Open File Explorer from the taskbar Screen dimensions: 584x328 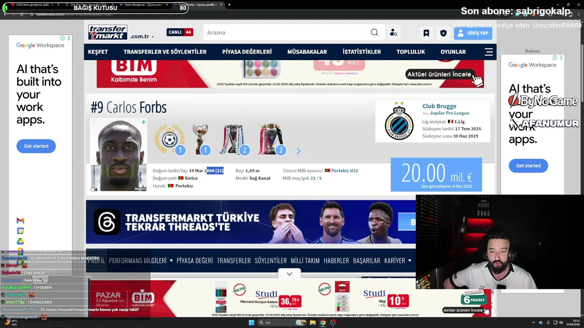click(x=313, y=323)
